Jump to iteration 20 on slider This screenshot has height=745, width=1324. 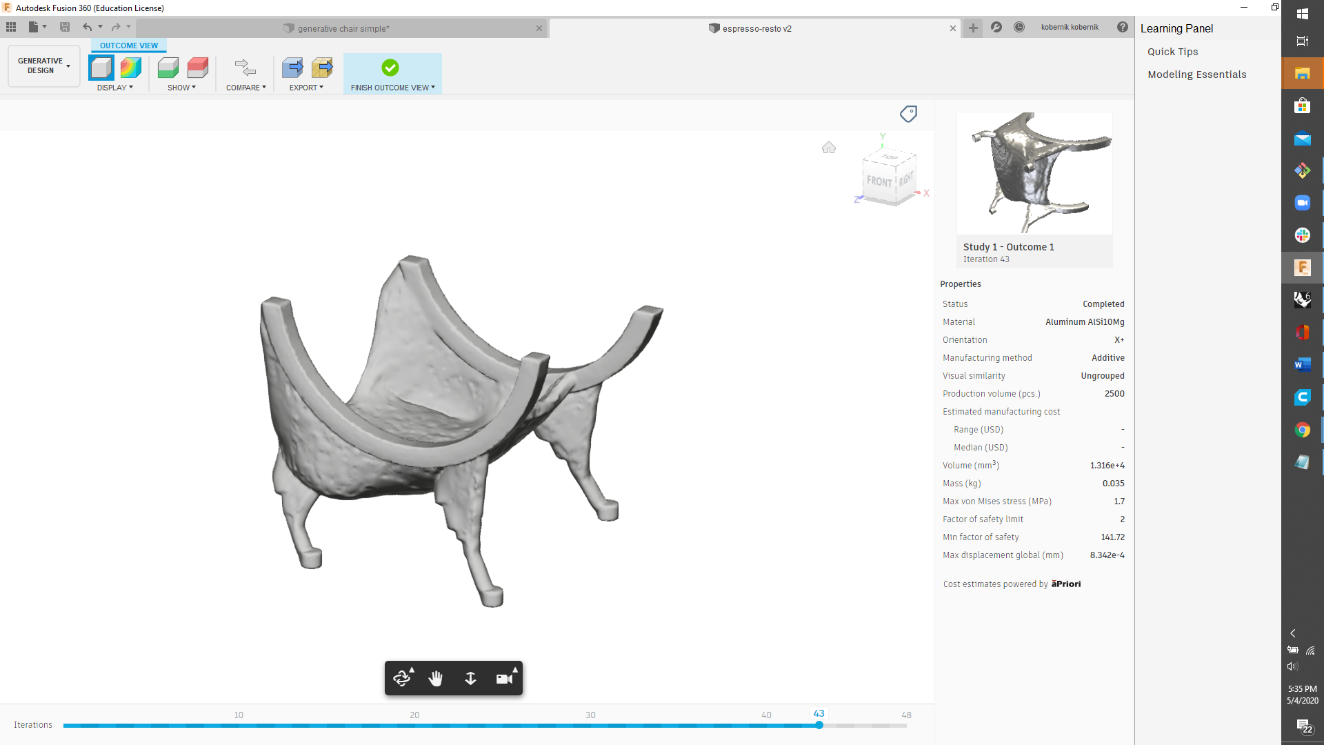[414, 725]
